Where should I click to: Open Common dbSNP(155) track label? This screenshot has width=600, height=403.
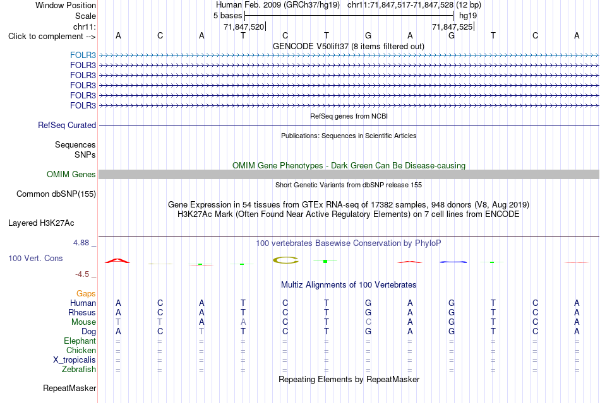[x=56, y=194]
